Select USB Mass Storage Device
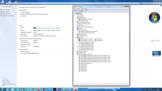This screenshot has height=91, width=162. point(86,63)
